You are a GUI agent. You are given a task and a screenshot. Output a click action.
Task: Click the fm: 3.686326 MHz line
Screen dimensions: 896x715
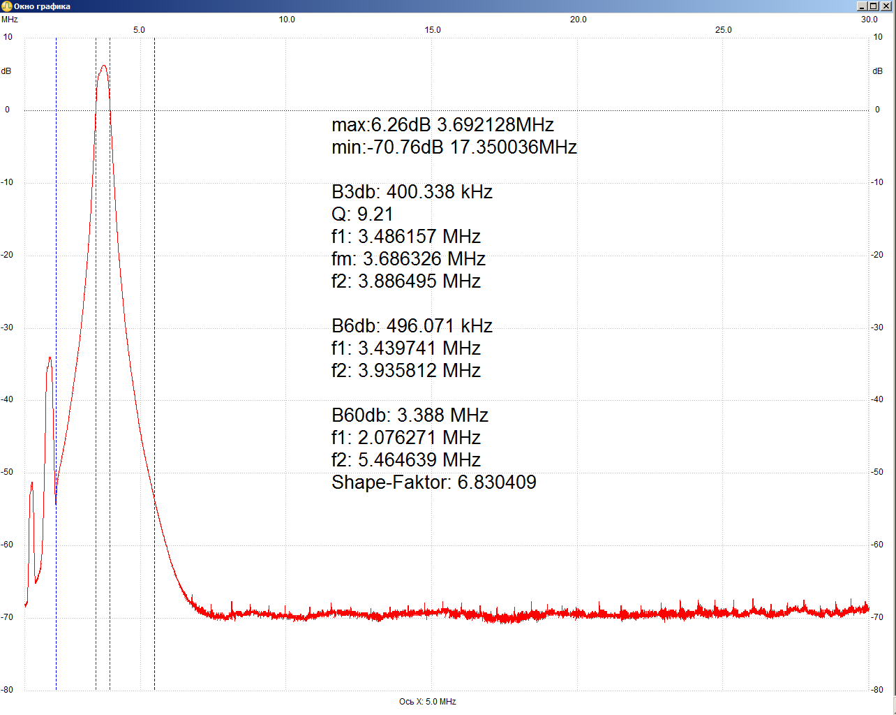coord(408,259)
